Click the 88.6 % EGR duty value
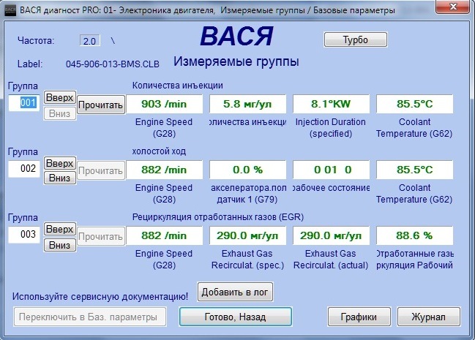The height and width of the screenshot is (340, 475). pos(415,235)
